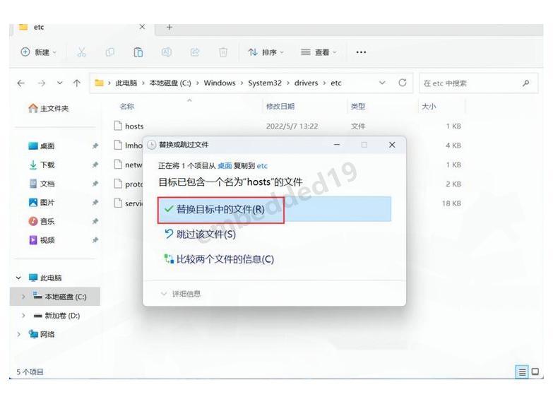The height and width of the screenshot is (404, 553).
Task: Choose 替换目标中的文件(R) in the dialog
Action: coord(275,209)
